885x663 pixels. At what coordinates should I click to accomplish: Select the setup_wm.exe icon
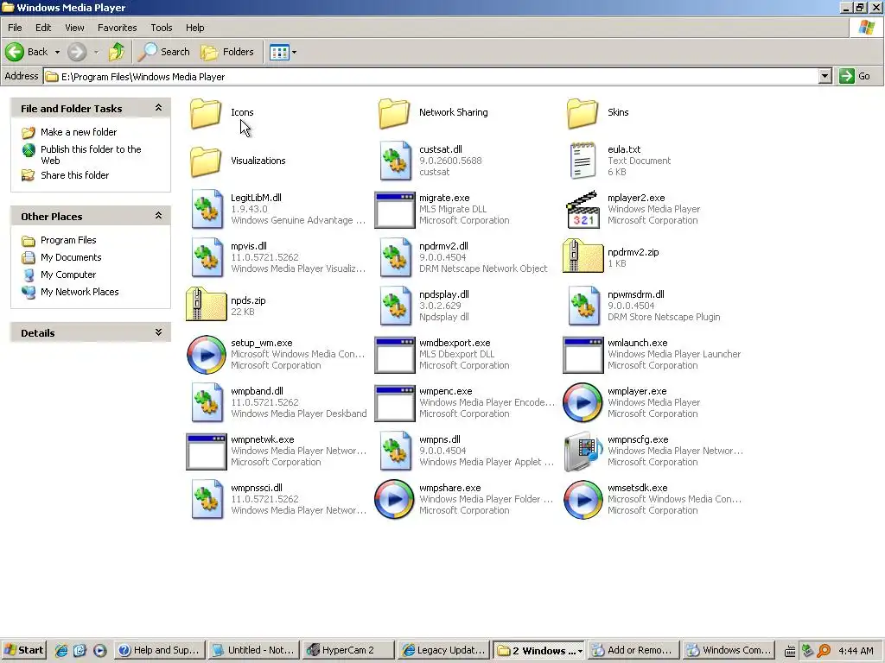[x=207, y=355]
